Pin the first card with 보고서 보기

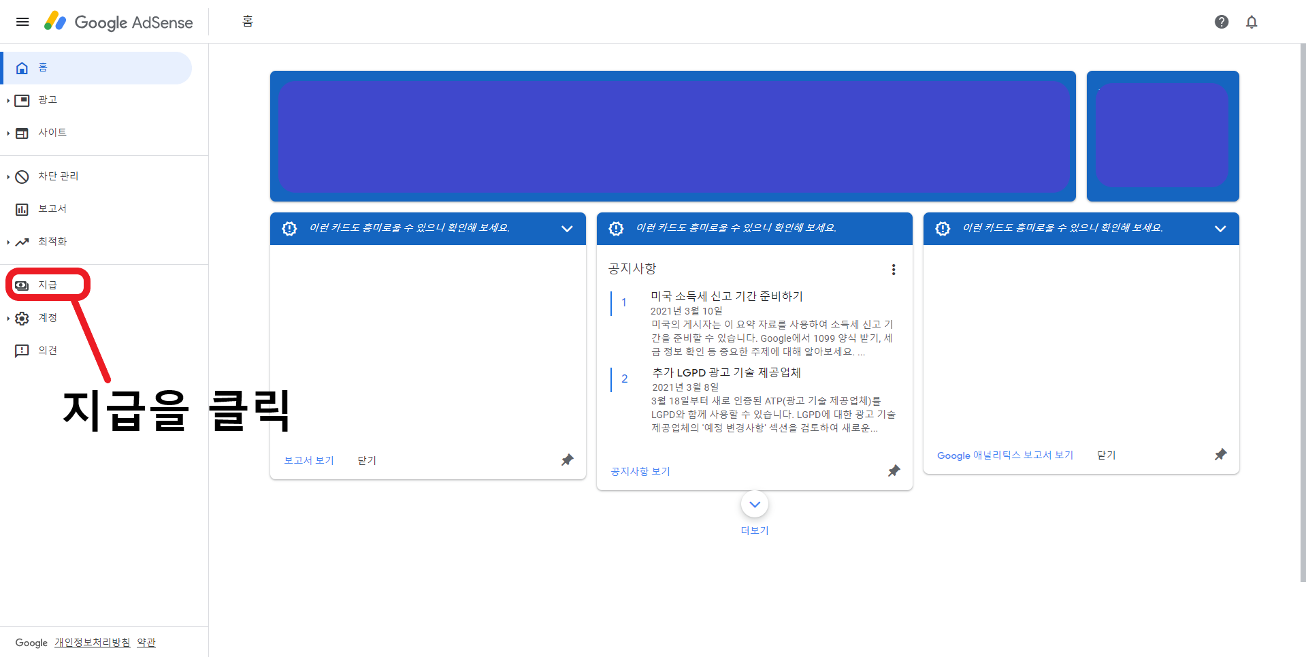point(567,460)
